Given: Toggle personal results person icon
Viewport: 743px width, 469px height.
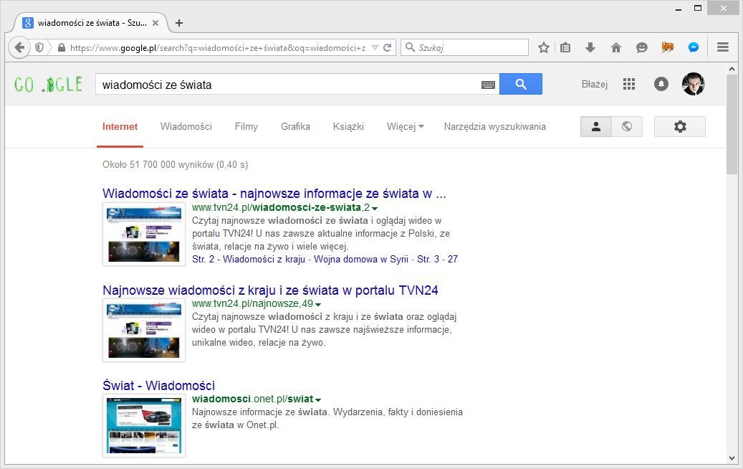Looking at the screenshot, I should coord(596,127).
